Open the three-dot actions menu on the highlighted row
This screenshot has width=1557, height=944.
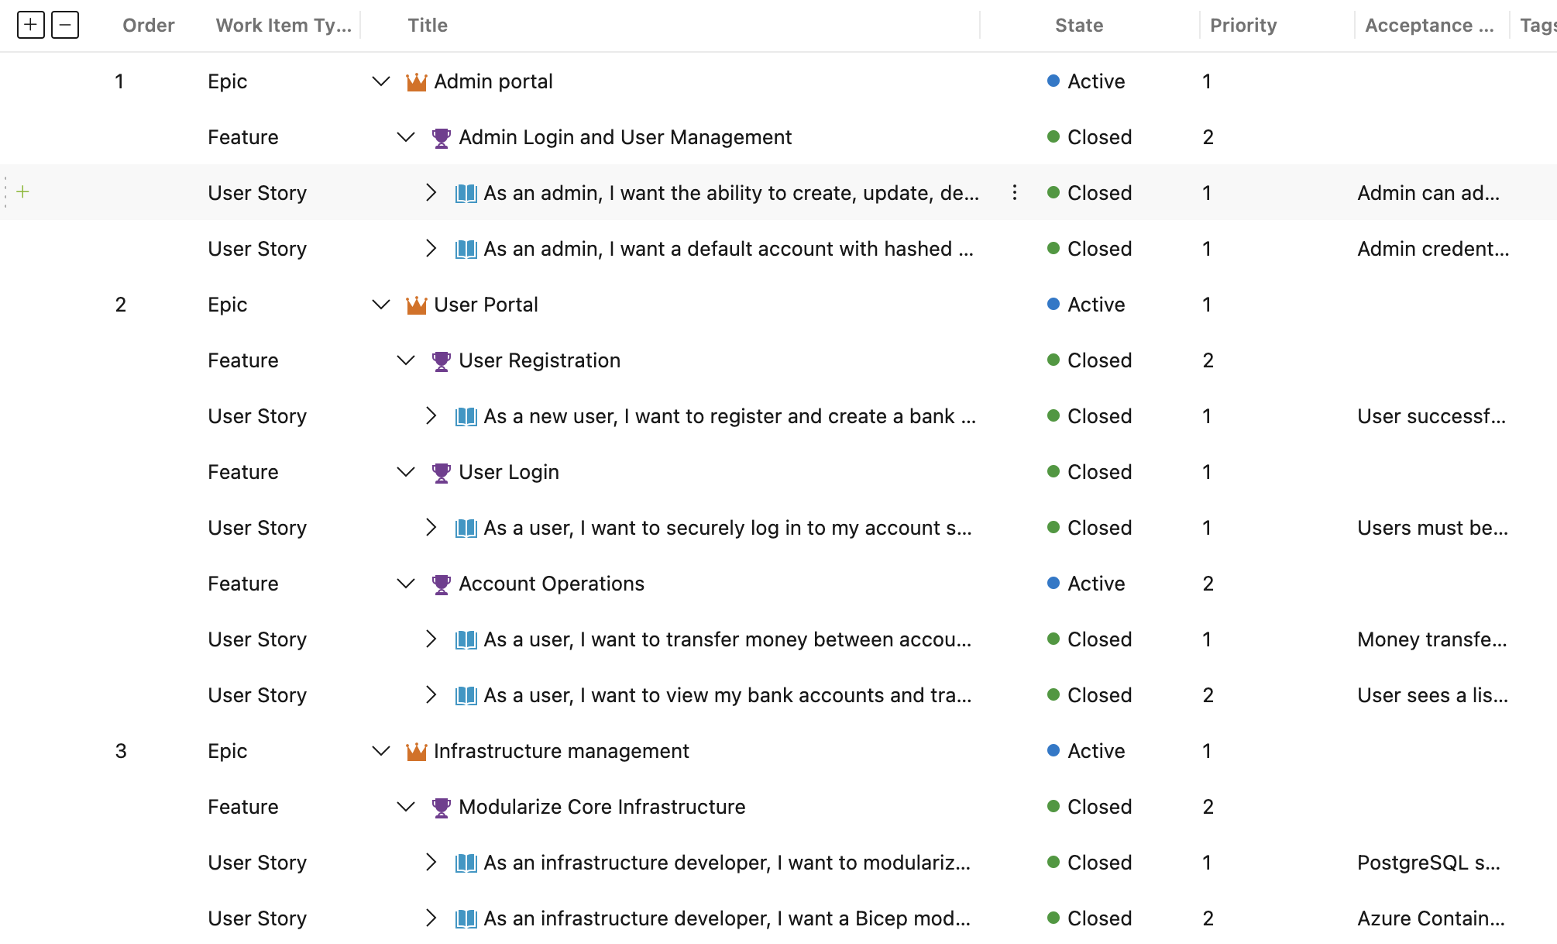1014,193
